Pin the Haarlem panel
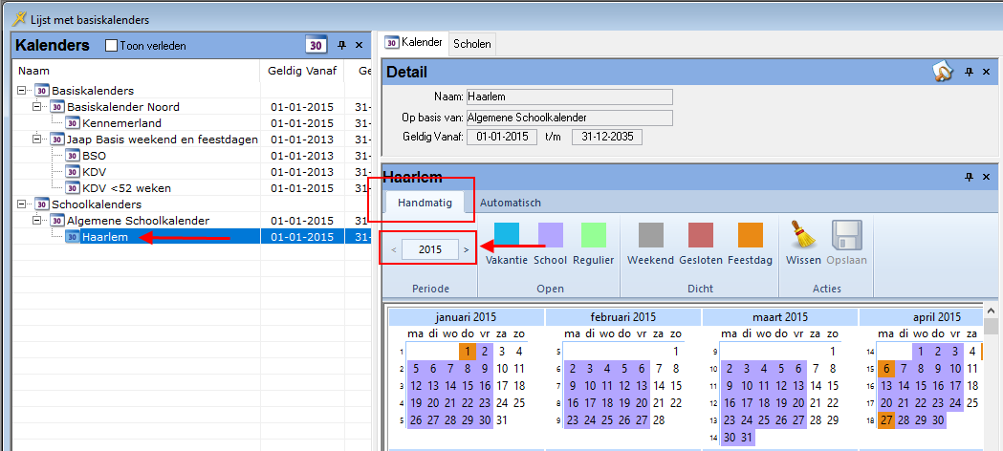Viewport: 1003px width, 451px height. click(969, 177)
